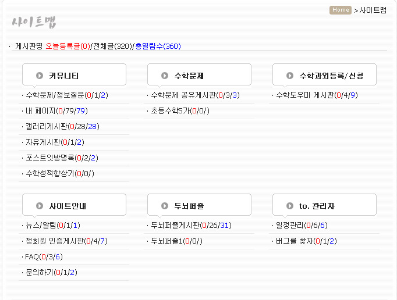Go to 자유게시판 board
Viewport: 397px width, 300px height.
pyautogui.click(x=43, y=142)
